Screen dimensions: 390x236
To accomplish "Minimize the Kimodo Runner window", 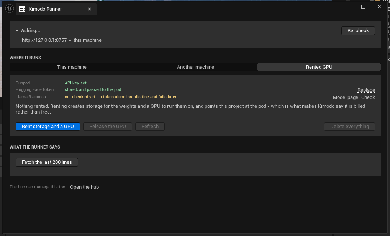I will pyautogui.click(x=347, y=7).
